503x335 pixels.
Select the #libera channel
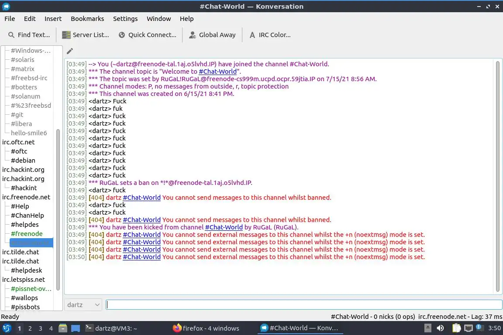pos(21,124)
